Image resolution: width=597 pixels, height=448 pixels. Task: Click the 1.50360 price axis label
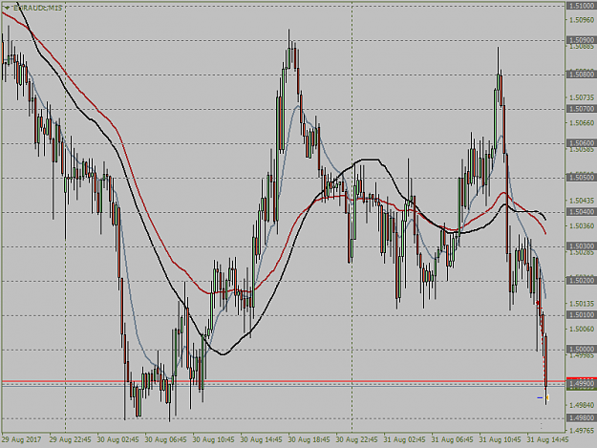[582, 226]
